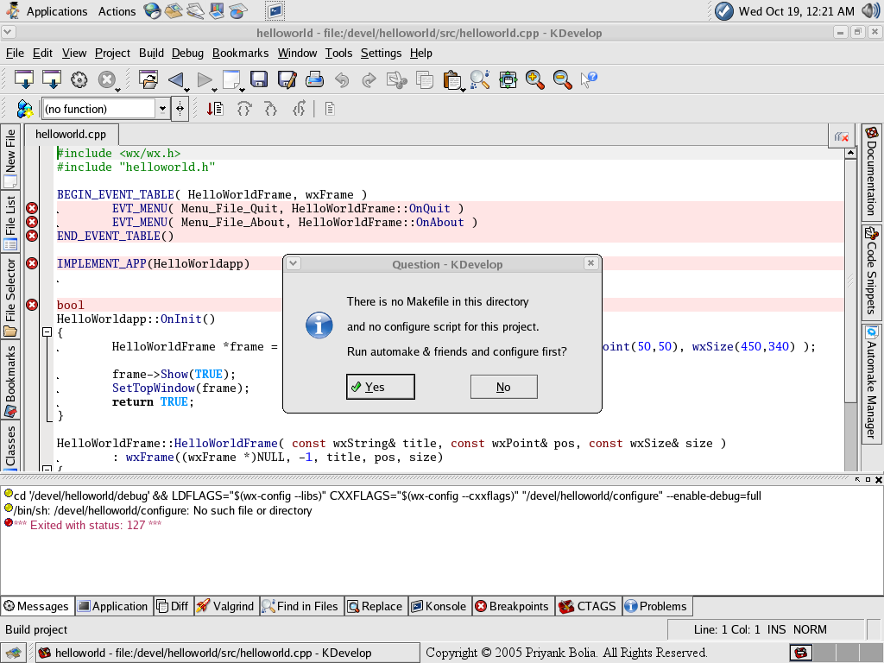Click the editor vertical scrollbar
Image resolution: width=884 pixels, height=663 pixels.
click(x=850, y=281)
